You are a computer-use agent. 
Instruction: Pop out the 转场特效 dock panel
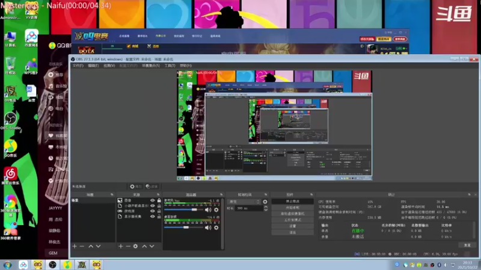coord(266,194)
